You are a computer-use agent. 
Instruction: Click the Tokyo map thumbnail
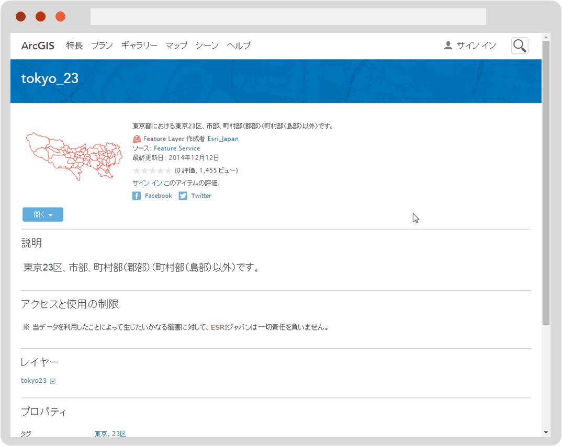pyautogui.click(x=74, y=156)
